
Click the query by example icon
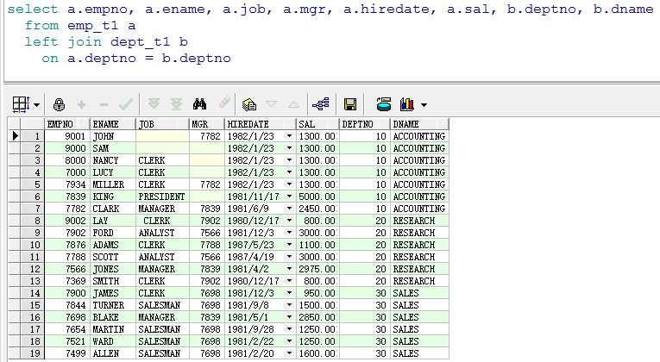(249, 103)
